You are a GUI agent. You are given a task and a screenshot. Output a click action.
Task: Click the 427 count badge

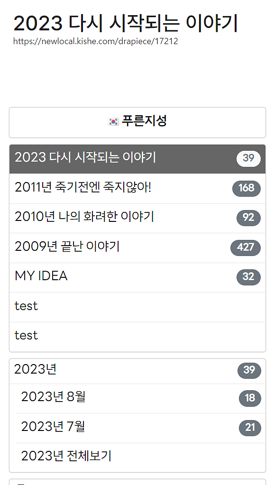(x=246, y=248)
